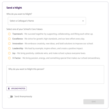Viewport: 111px width, 111px height.
Task: Select the Leadership star icon
Action: point(9,49)
